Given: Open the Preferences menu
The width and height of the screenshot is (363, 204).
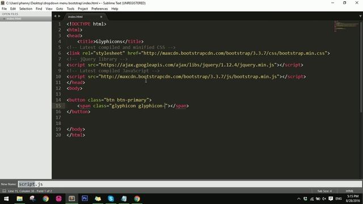Looking at the screenshot, I should point(100,9).
